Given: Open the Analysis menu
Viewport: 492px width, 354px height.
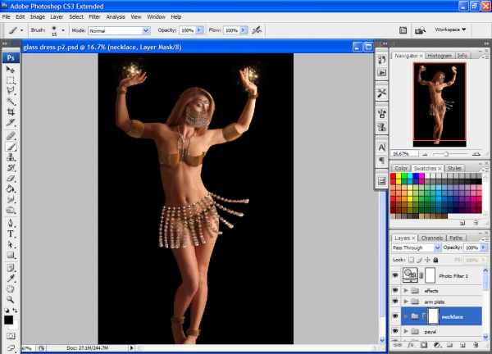Looking at the screenshot, I should click(x=116, y=17).
